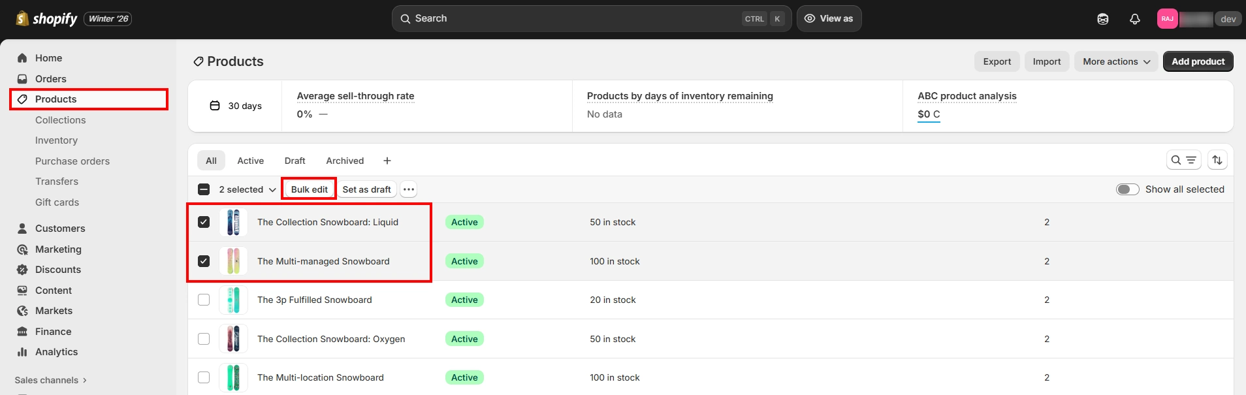
Task: Check The Collection Snowboard: Oxygen checkbox
Action: tap(204, 339)
